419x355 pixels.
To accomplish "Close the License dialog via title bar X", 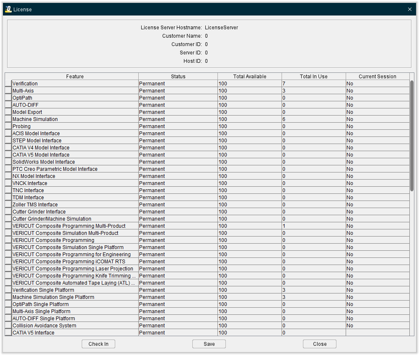I will pyautogui.click(x=410, y=9).
